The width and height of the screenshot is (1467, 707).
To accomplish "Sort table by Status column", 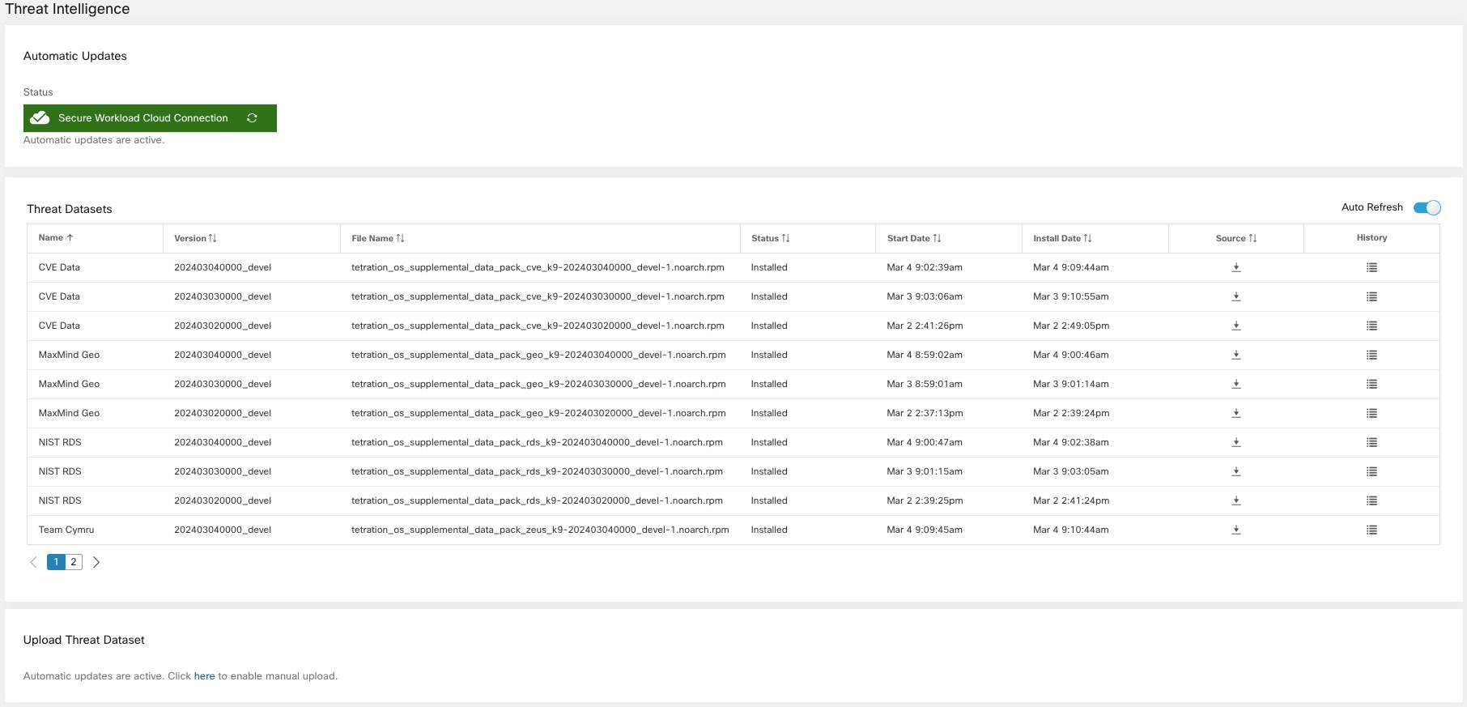I will point(770,238).
